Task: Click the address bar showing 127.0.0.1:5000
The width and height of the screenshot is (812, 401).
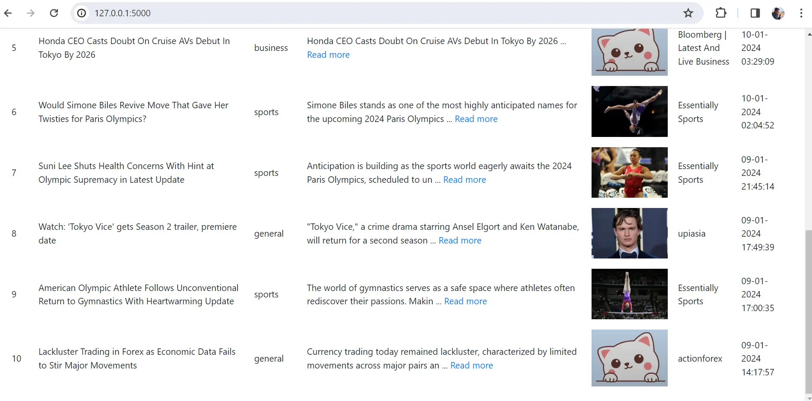Action: click(x=377, y=13)
